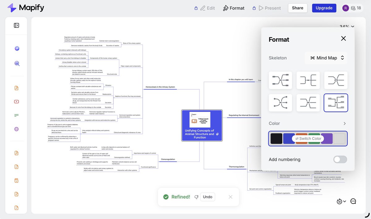Select the curved center-box skeleton layout

click(x=336, y=80)
